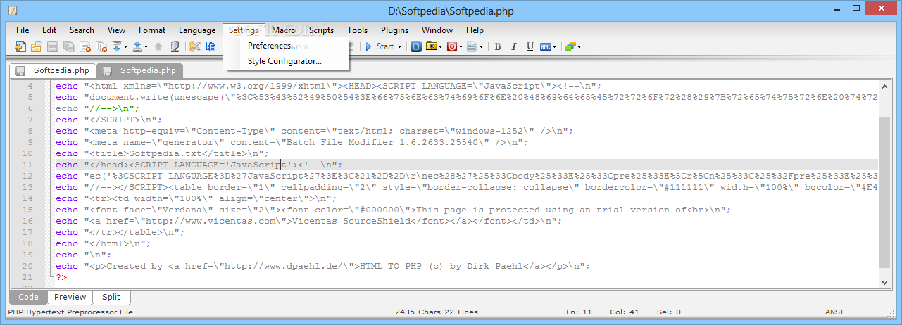The width and height of the screenshot is (902, 325).
Task: Click the Save file floppy icon
Action: (x=53, y=46)
